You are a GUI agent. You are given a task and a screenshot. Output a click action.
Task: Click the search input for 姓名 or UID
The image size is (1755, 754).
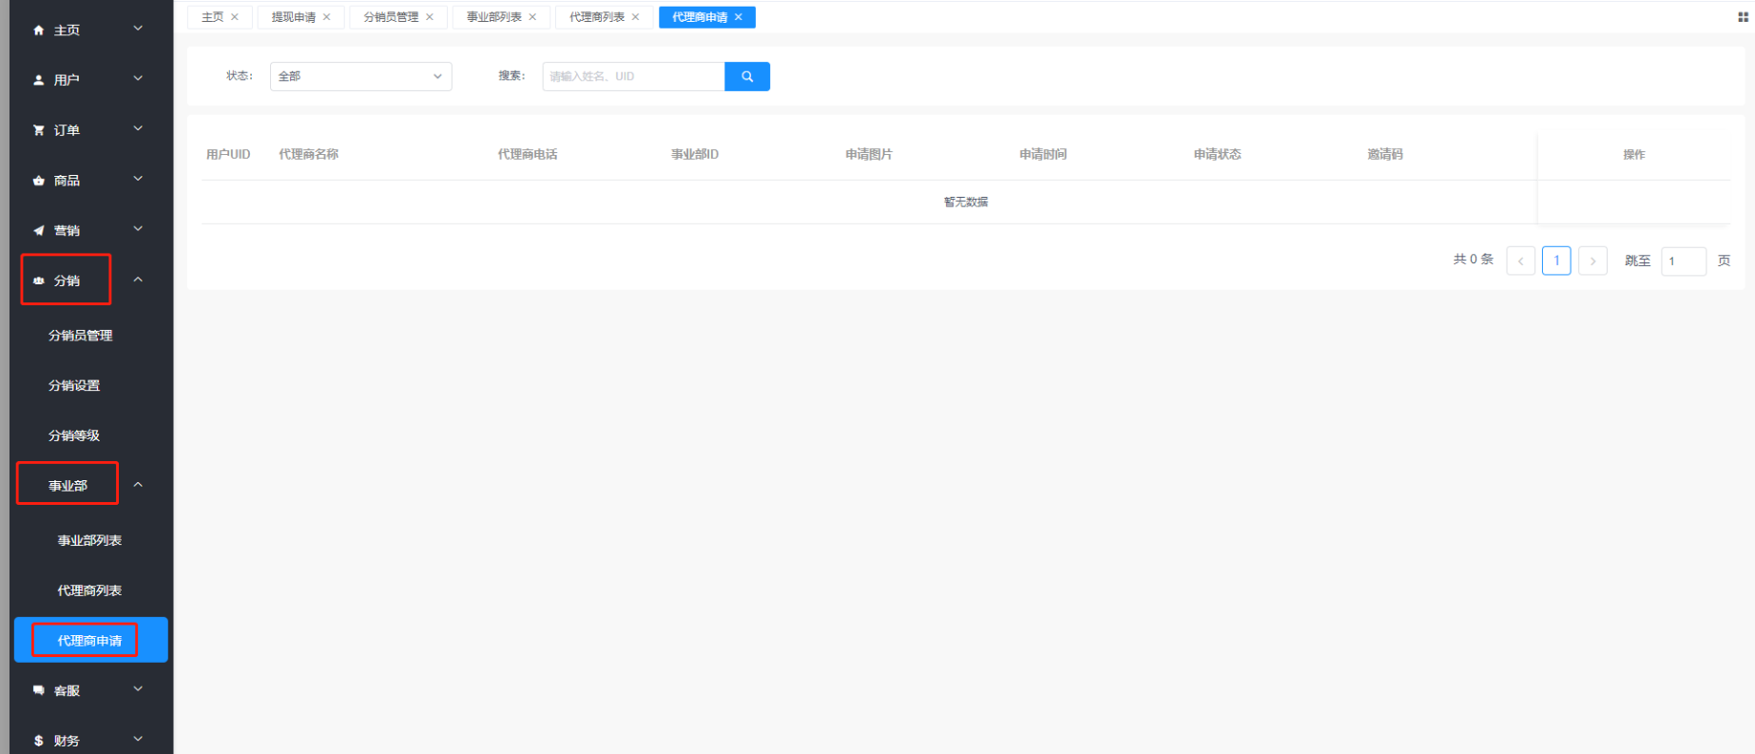coord(632,76)
